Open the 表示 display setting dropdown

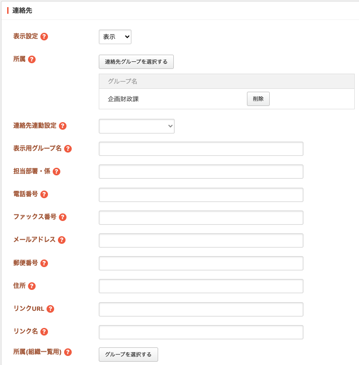(x=115, y=37)
